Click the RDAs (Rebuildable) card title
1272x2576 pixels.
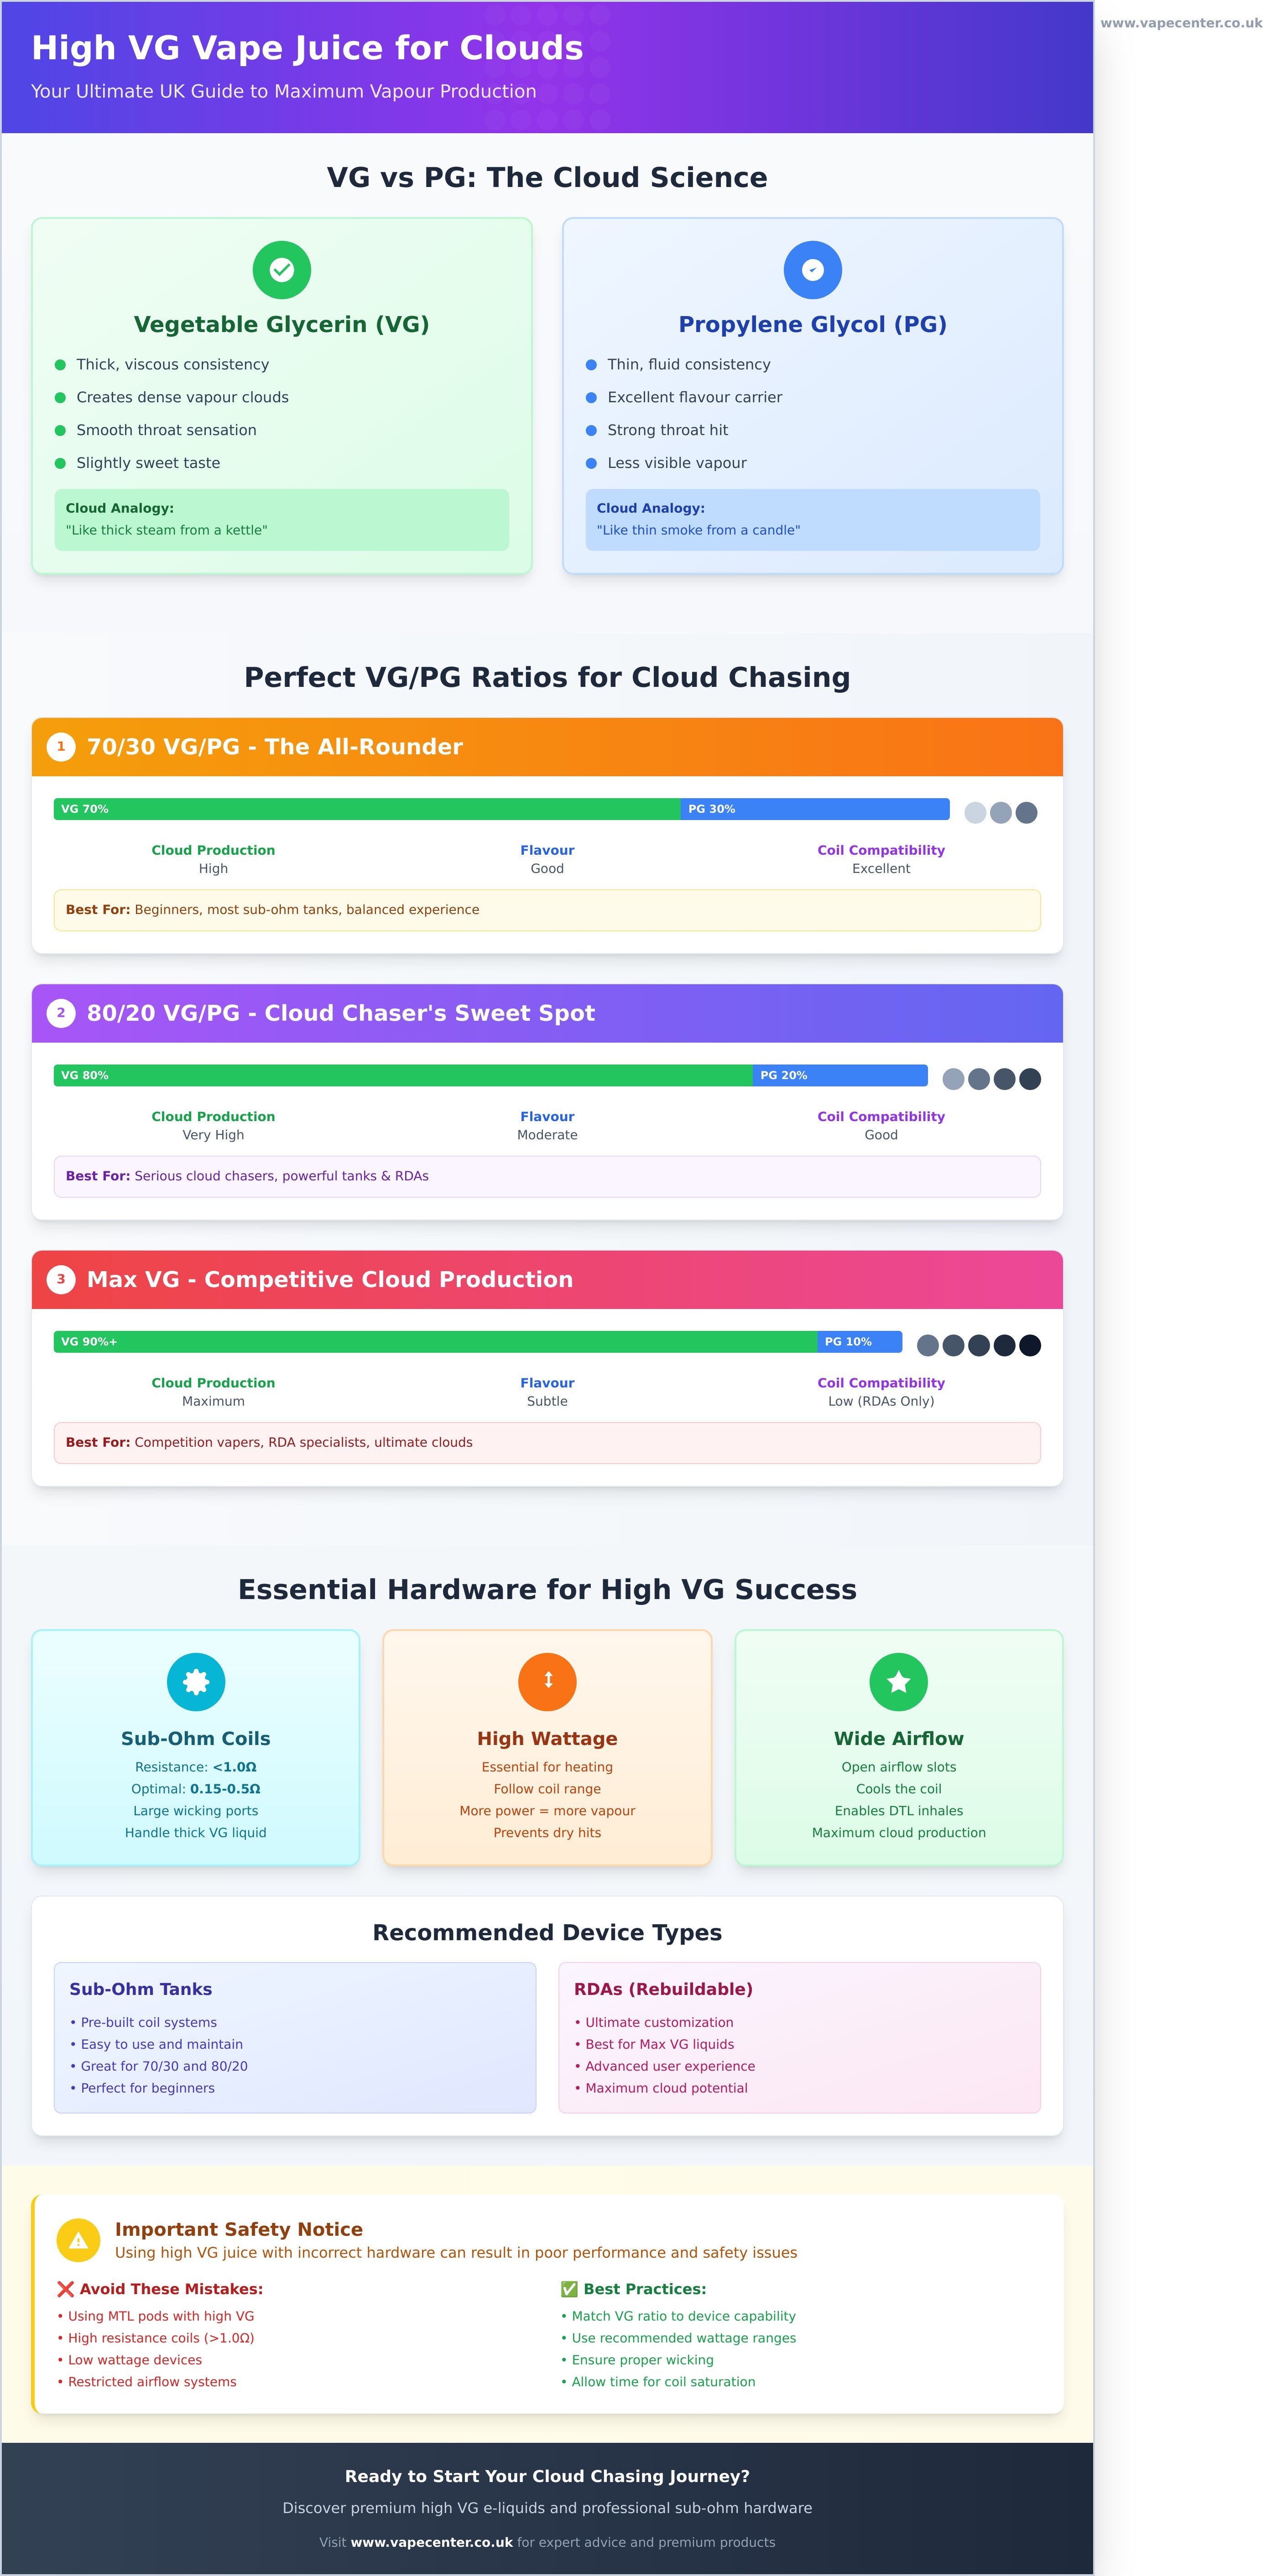[663, 1989]
